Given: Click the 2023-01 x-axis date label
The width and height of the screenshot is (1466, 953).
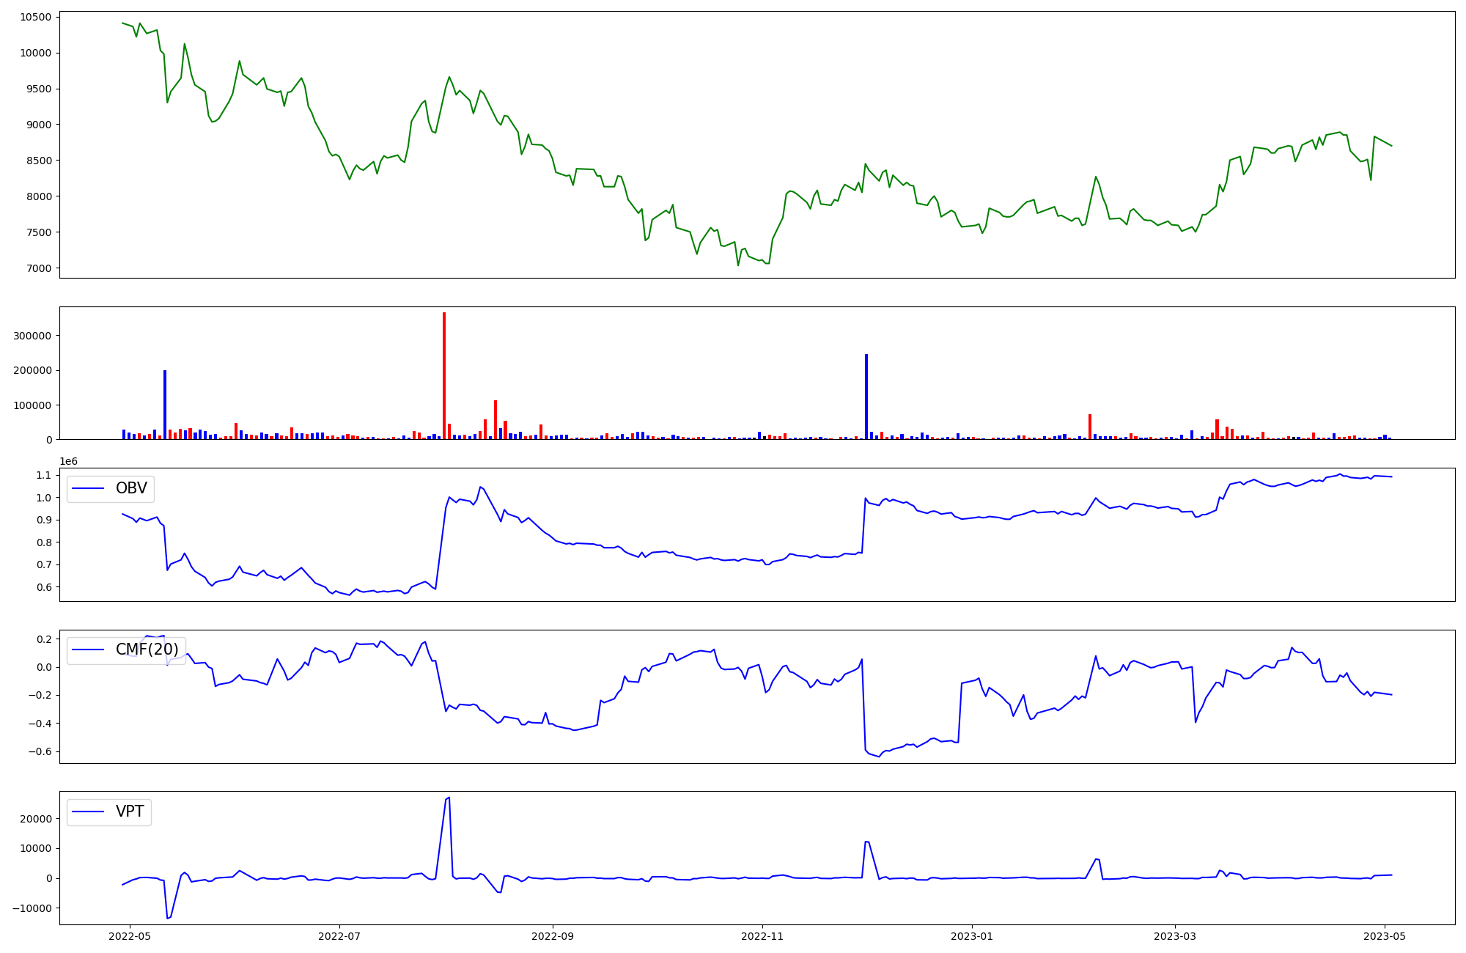Looking at the screenshot, I should pos(972,936).
